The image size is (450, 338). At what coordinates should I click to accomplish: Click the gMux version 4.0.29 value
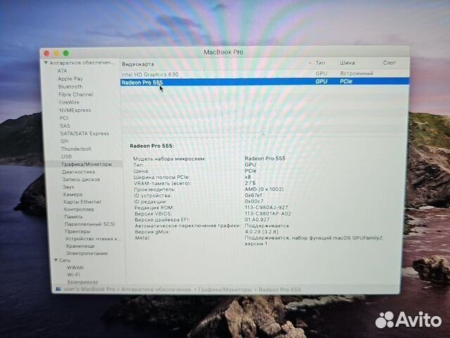click(x=262, y=232)
